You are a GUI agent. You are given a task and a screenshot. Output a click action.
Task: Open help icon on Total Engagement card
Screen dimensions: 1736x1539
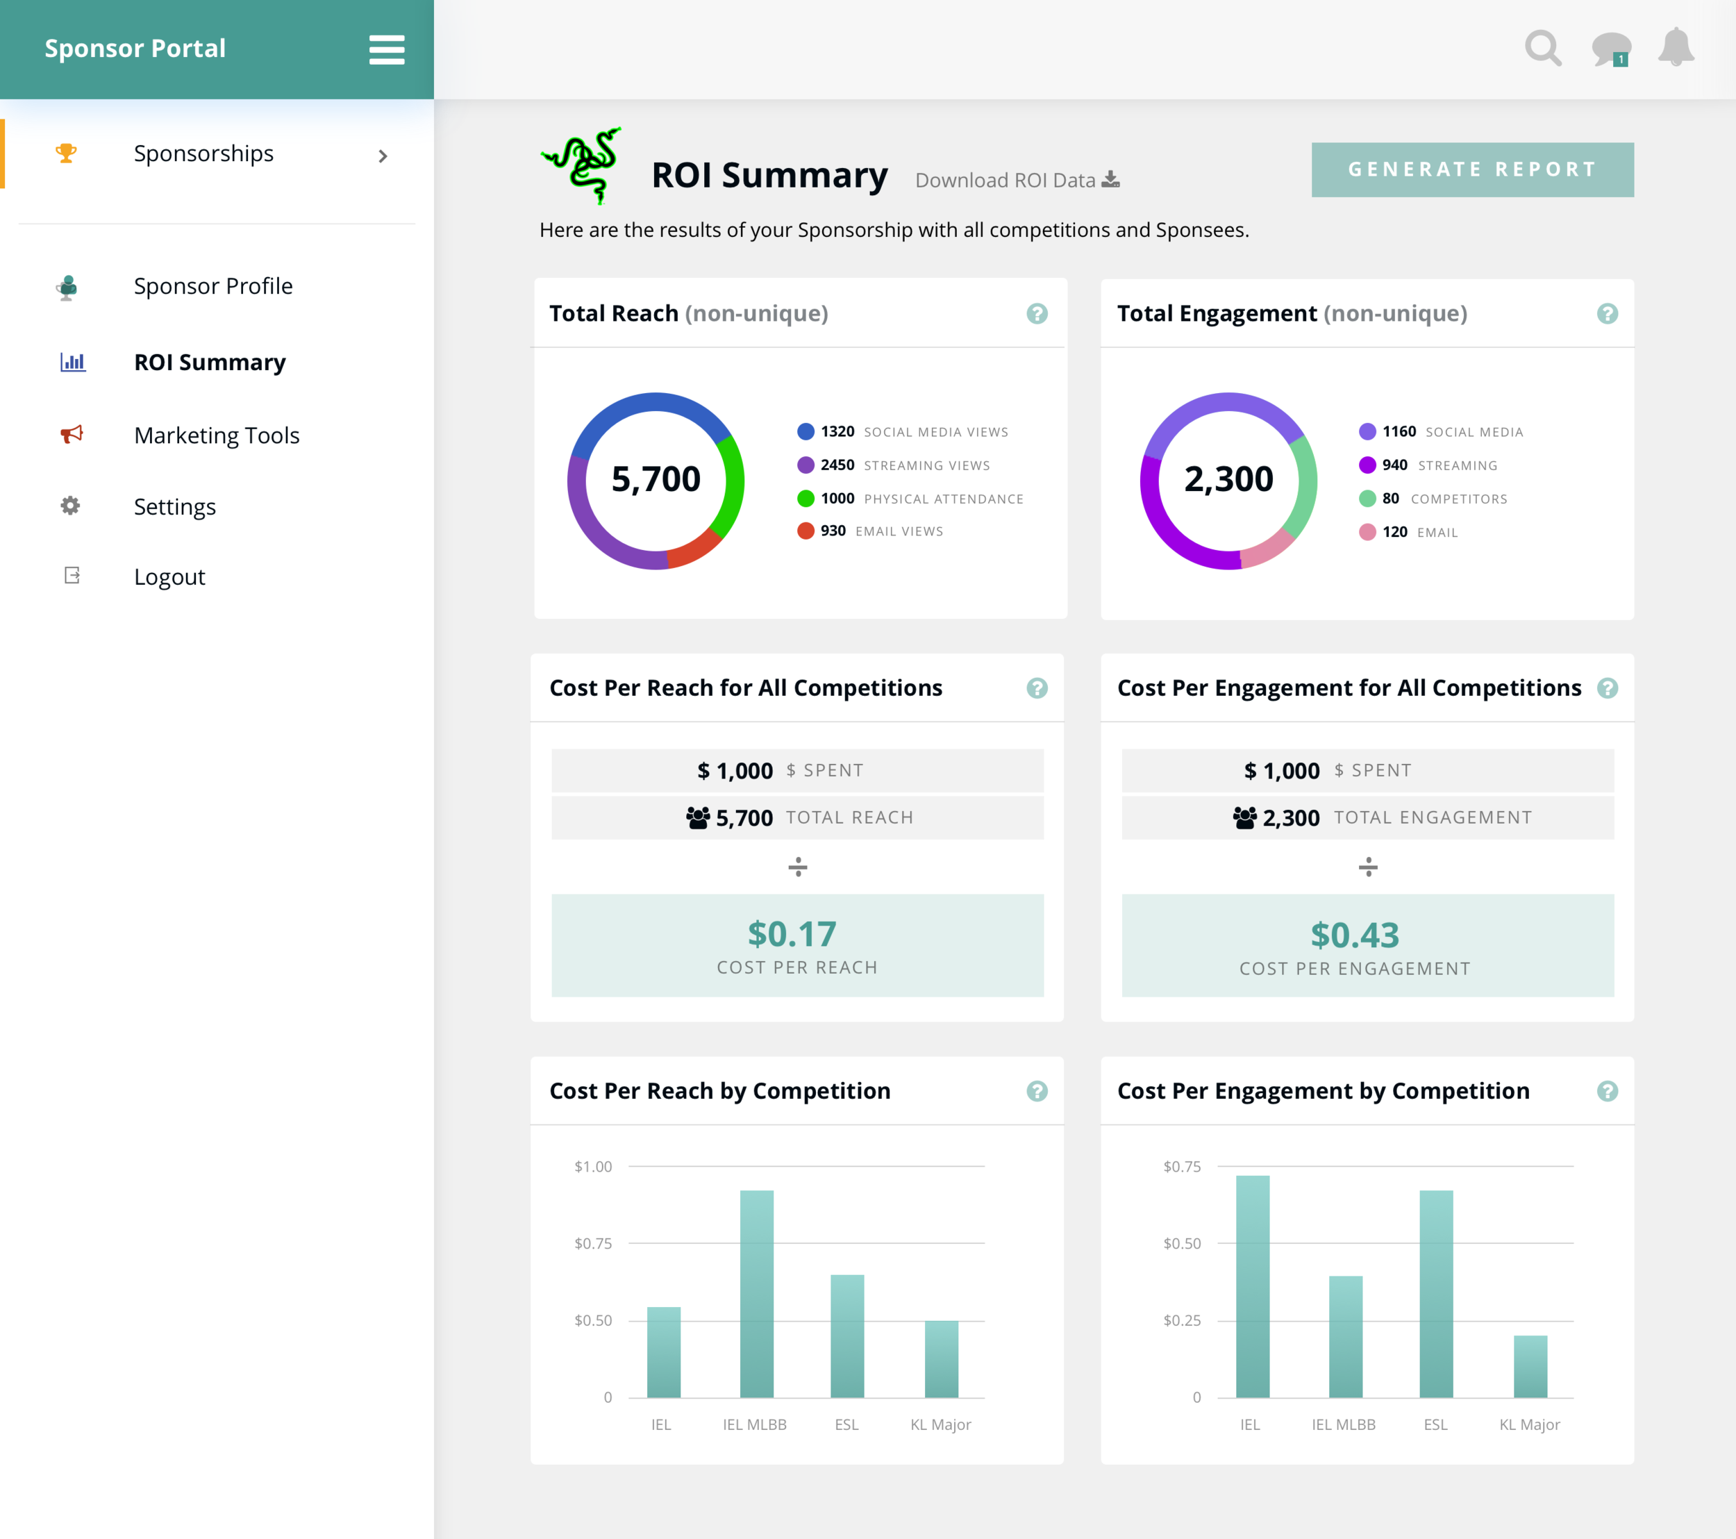[x=1606, y=313]
